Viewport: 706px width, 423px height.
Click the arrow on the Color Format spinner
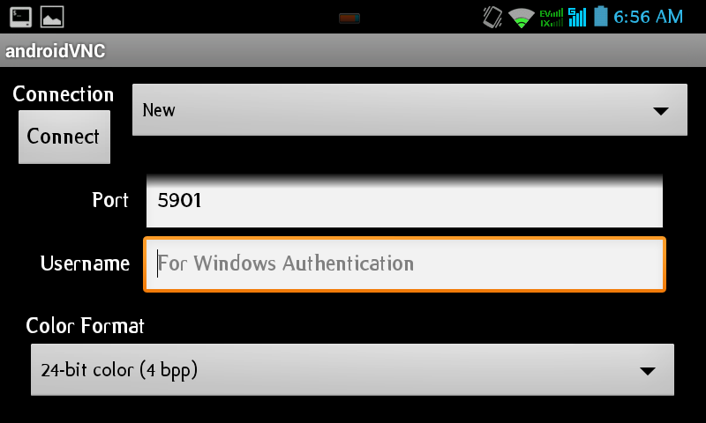[648, 371]
